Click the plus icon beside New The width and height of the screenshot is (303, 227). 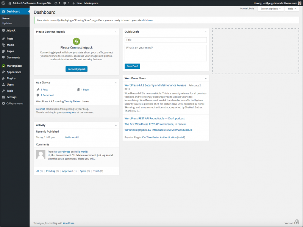[73, 3]
